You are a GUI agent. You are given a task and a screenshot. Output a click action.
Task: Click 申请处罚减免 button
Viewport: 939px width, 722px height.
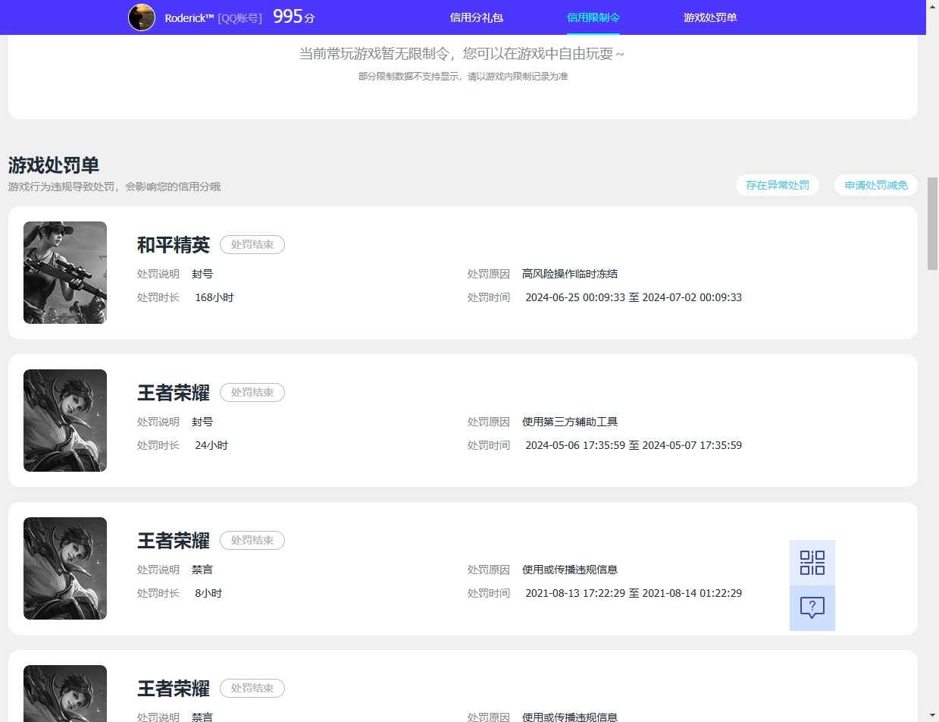click(876, 185)
